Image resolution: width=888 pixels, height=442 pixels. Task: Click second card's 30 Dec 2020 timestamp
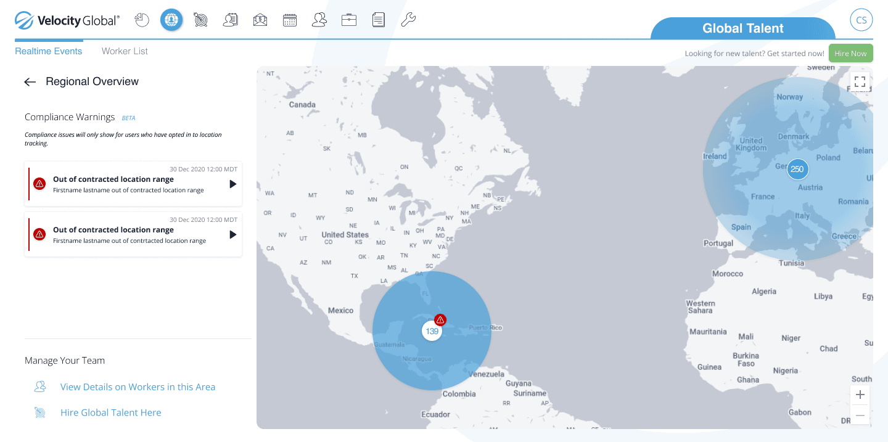click(203, 220)
